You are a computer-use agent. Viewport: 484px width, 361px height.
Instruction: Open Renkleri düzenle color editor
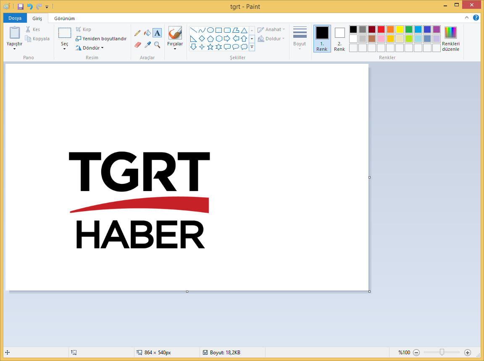pos(450,39)
